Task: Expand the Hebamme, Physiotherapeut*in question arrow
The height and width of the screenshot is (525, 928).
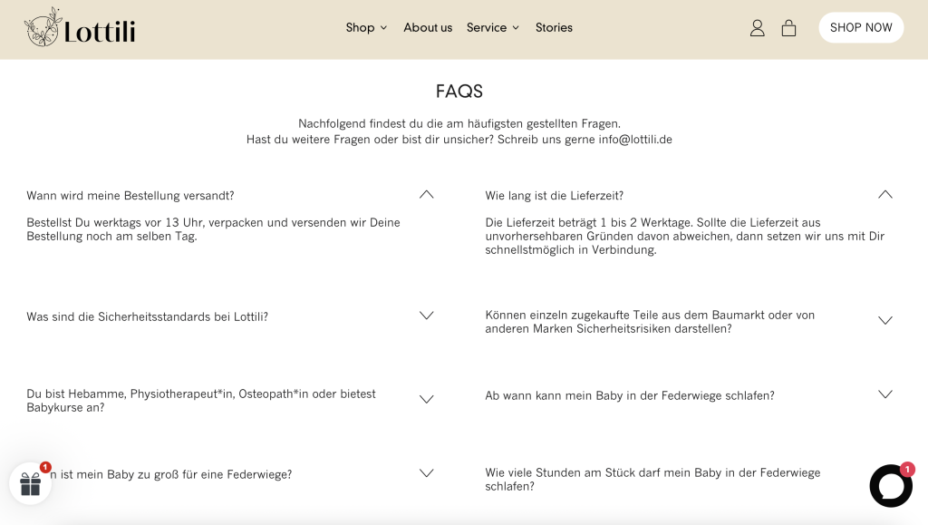Action: pos(427,399)
